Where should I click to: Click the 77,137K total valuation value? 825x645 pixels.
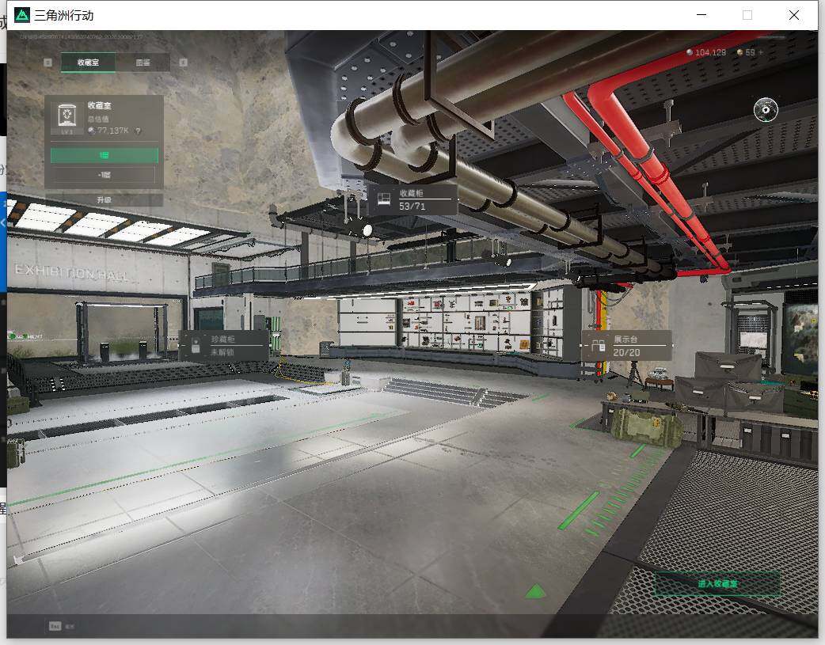[112, 131]
